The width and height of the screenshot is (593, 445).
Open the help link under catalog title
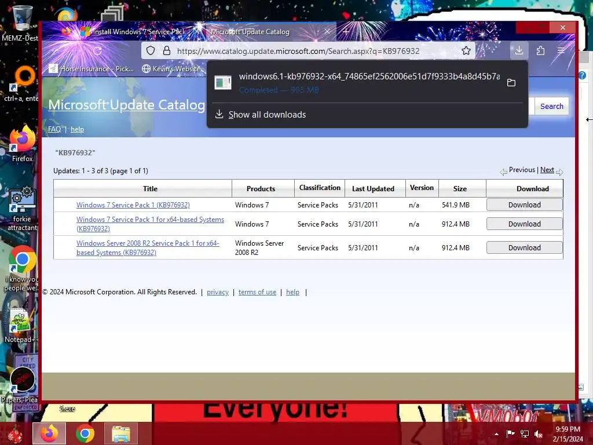pos(77,129)
